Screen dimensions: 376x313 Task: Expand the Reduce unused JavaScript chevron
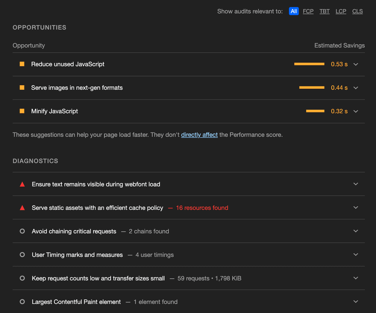point(356,64)
